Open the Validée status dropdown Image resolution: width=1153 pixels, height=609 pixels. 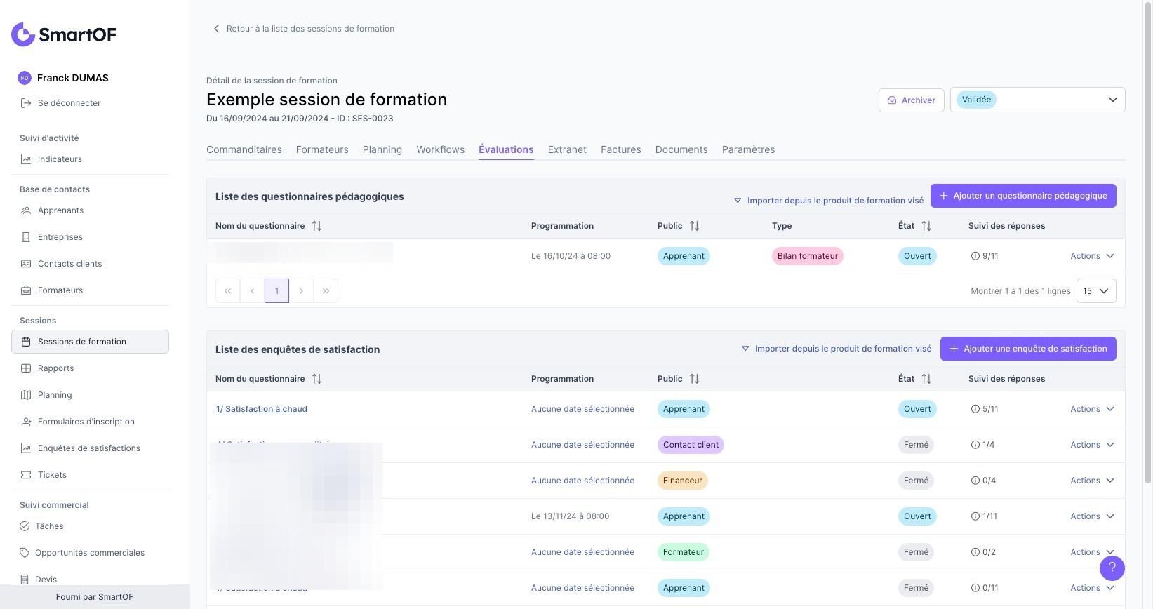tap(1037, 100)
